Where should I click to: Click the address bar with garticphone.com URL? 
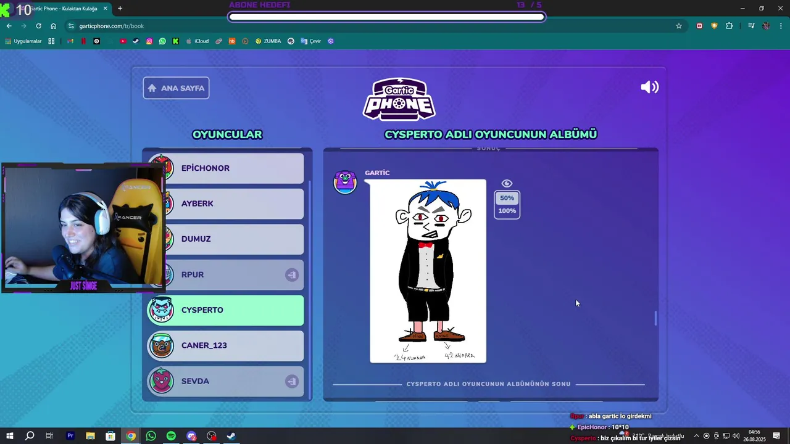(375, 26)
